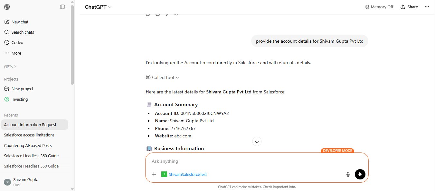Image resolution: width=435 pixels, height=191 pixels.
Task: Open the New project option
Action: (23, 89)
